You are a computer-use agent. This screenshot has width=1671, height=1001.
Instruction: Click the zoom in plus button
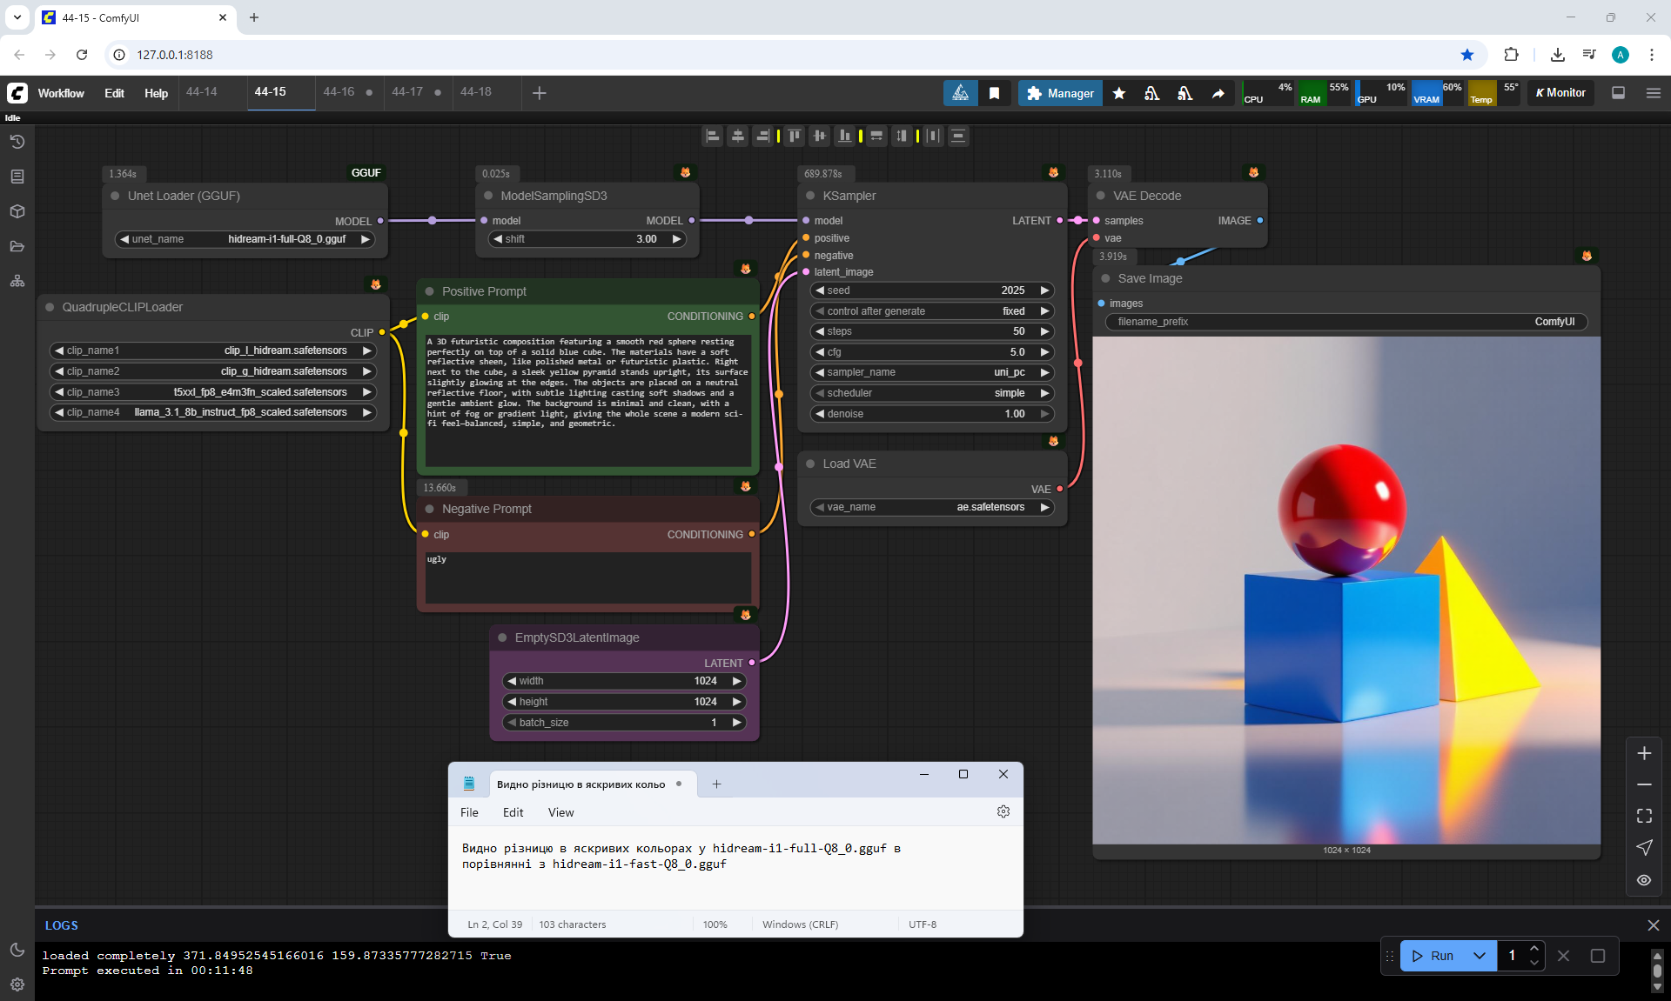point(1643,753)
